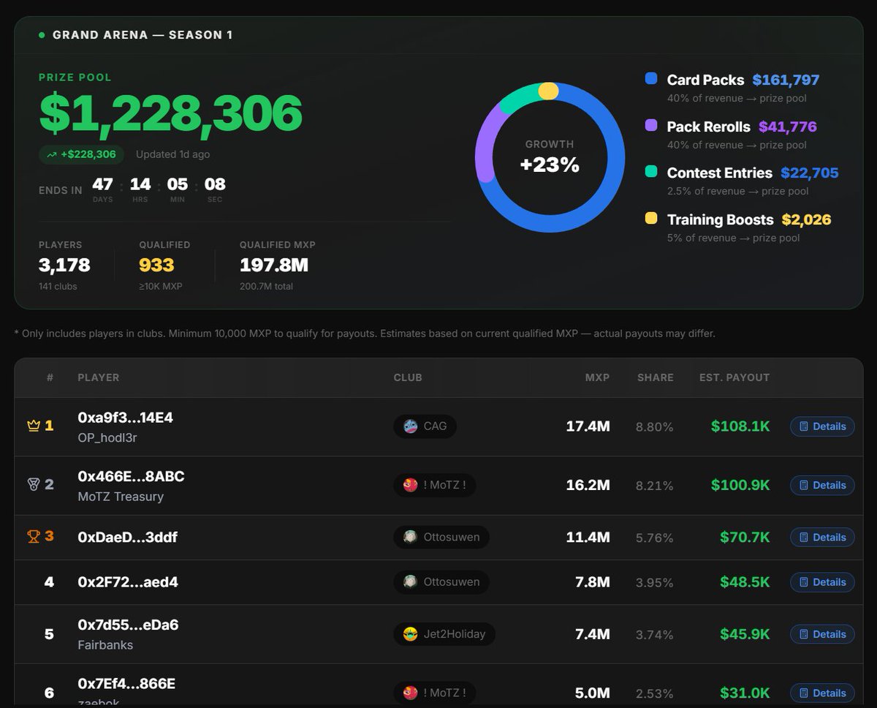Select player address 0xDaeD...3ddf
This screenshot has height=708, width=877.
click(128, 537)
